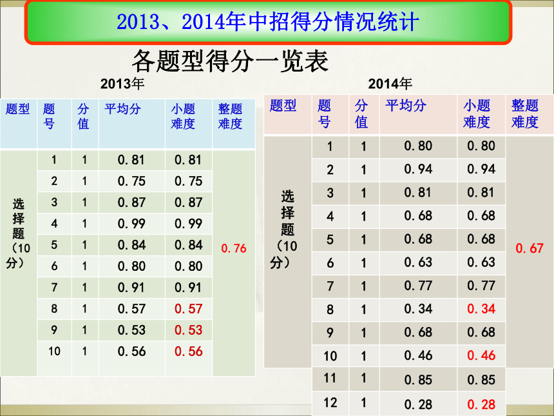Select the '题型' header in the 2014 table

click(283, 105)
